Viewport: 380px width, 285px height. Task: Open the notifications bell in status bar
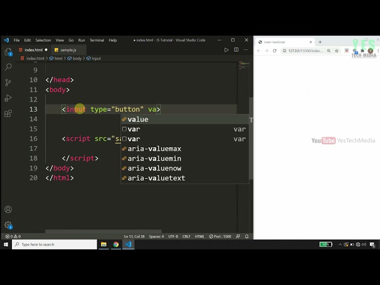(247, 236)
